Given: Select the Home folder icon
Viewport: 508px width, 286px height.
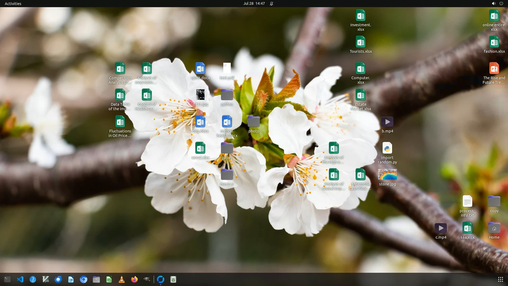Looking at the screenshot, I should point(494,228).
